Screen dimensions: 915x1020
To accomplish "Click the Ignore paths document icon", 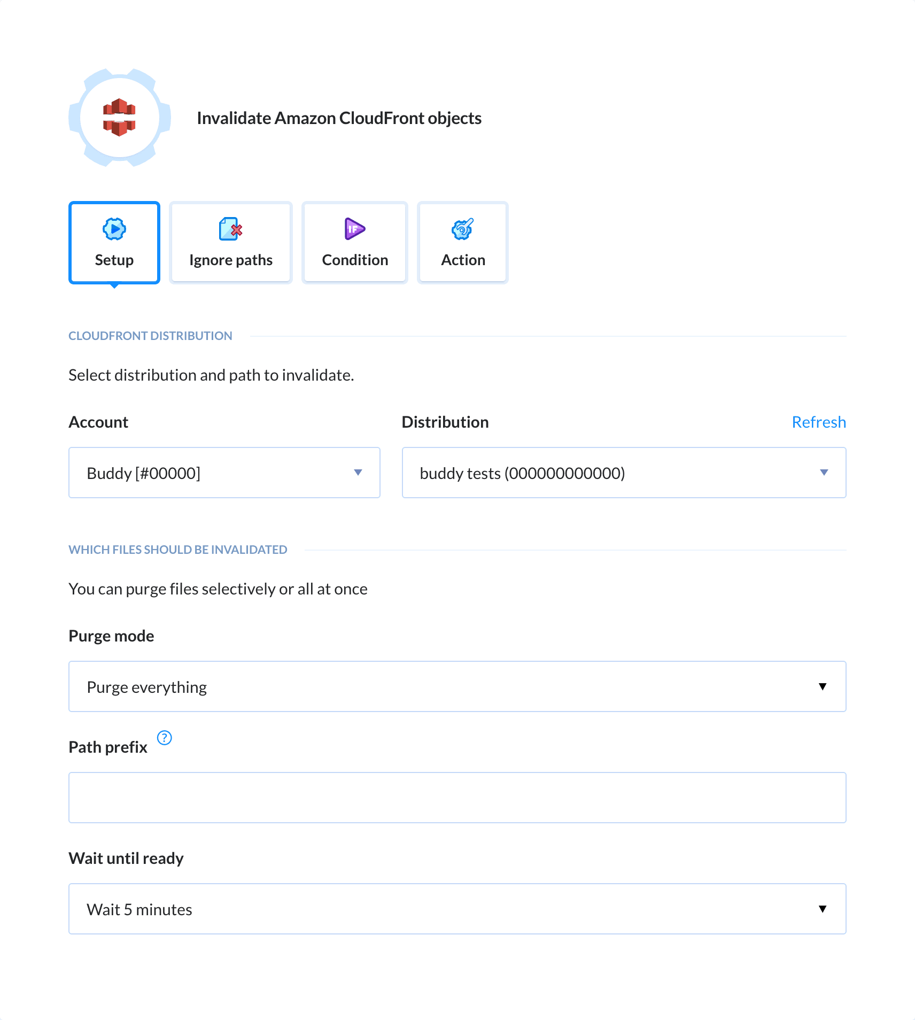I will [x=230, y=229].
